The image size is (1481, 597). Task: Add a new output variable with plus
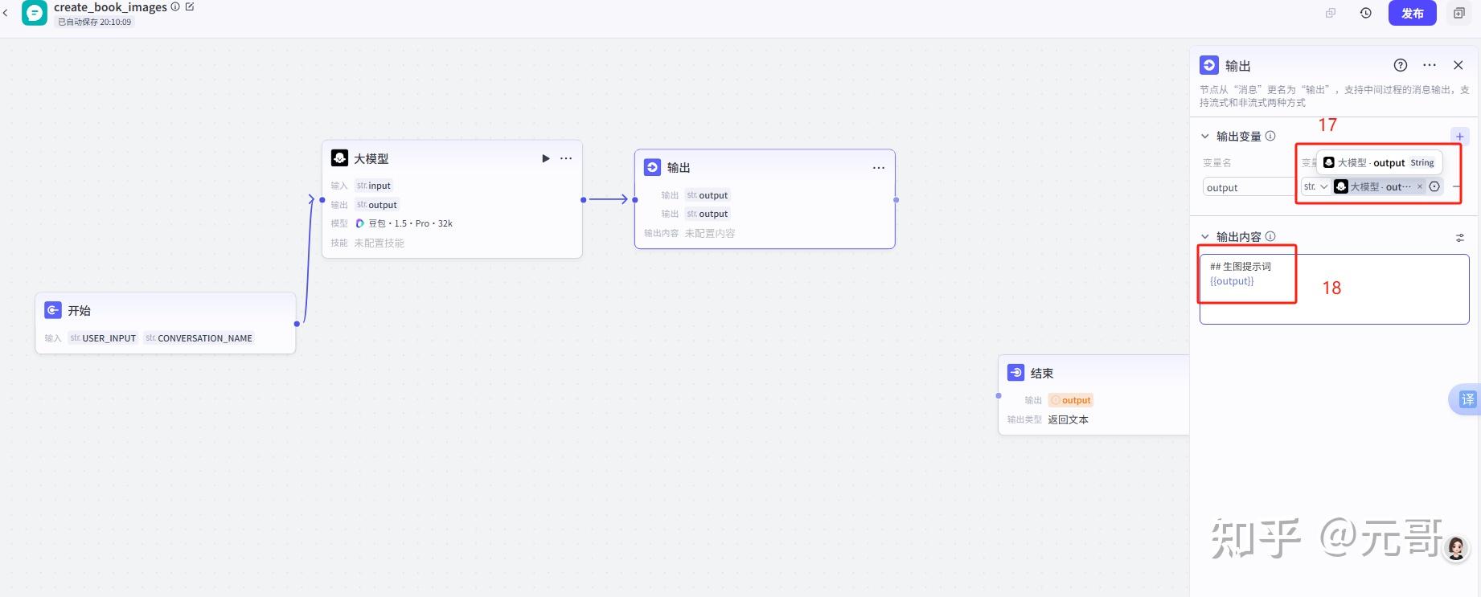(1459, 136)
